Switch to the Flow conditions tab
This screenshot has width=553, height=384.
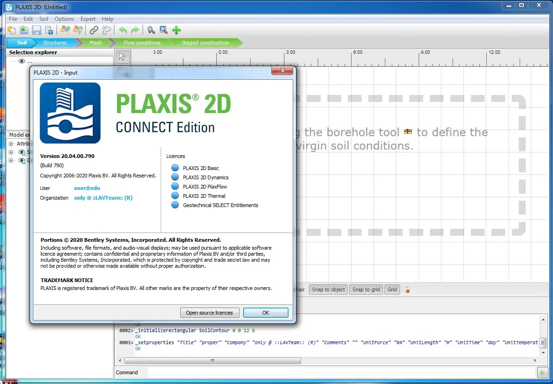142,43
